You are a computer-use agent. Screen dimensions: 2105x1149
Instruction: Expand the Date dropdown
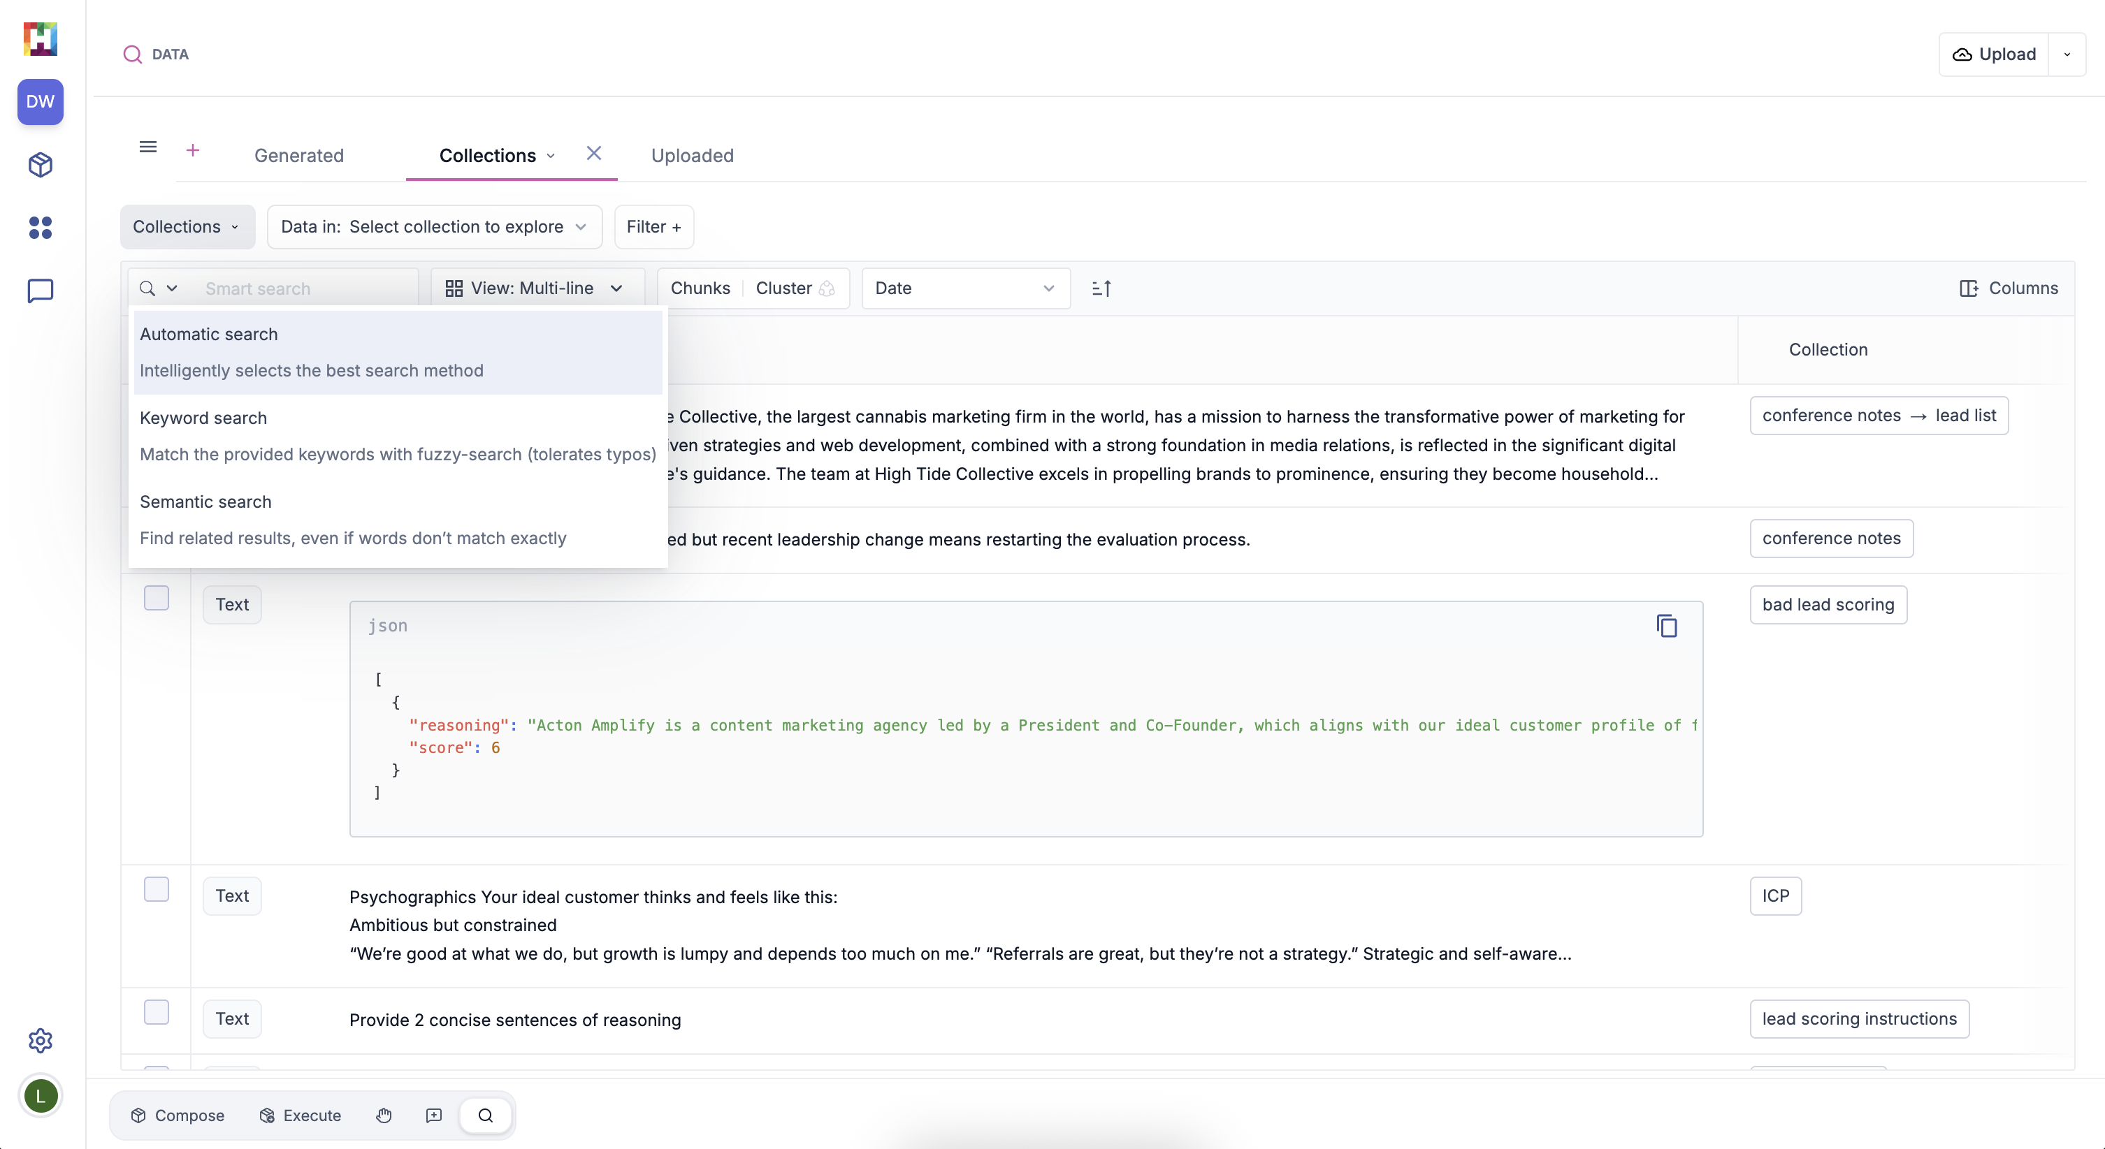(965, 288)
